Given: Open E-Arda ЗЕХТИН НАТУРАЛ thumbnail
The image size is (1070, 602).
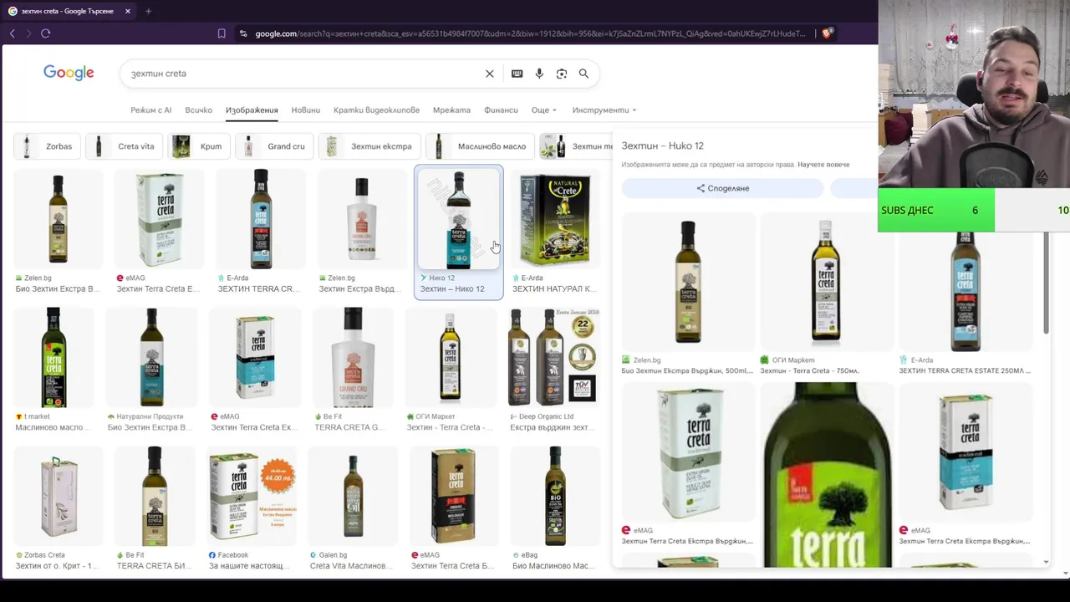Looking at the screenshot, I should click(555, 219).
